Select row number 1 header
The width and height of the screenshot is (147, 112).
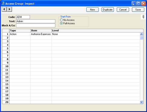pos(6,34)
